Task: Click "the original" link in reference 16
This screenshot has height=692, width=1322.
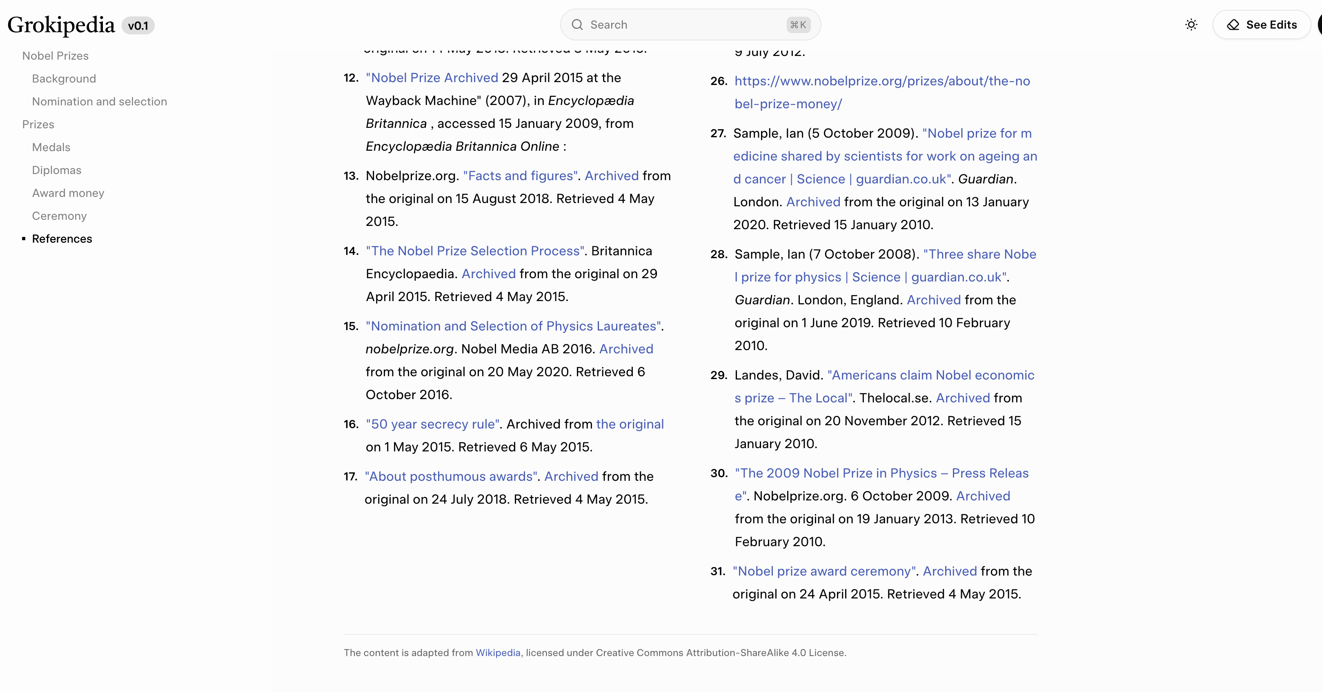Action: (630, 424)
